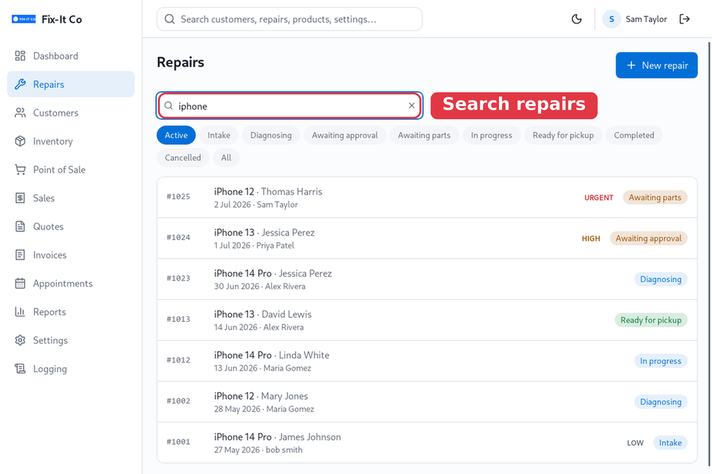
Task: Open repair #1023 iPhone 14 Pro
Action: (427, 279)
